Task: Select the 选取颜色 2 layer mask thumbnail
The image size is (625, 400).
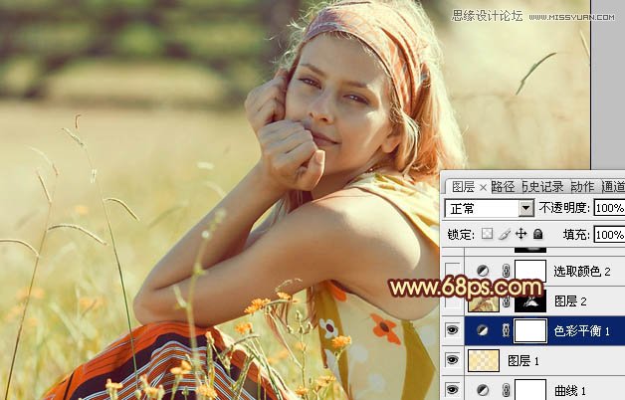Action: [530, 272]
